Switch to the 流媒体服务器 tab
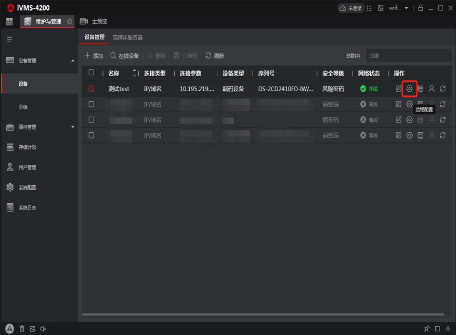Viewport: 456px width, 335px height. pyautogui.click(x=128, y=37)
